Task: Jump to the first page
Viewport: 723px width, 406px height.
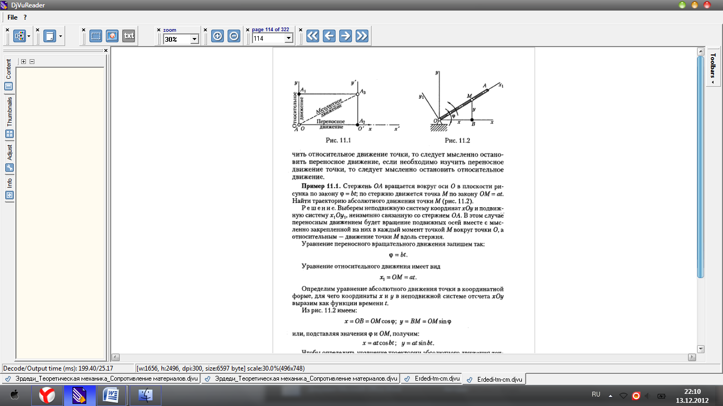Action: (x=313, y=36)
